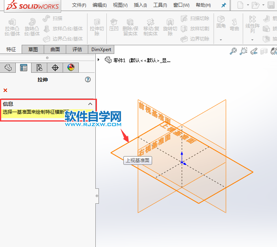Click the Previous View icon
Image resolution: width=277 pixels, height=247 pixels.
[x=254, y=51]
